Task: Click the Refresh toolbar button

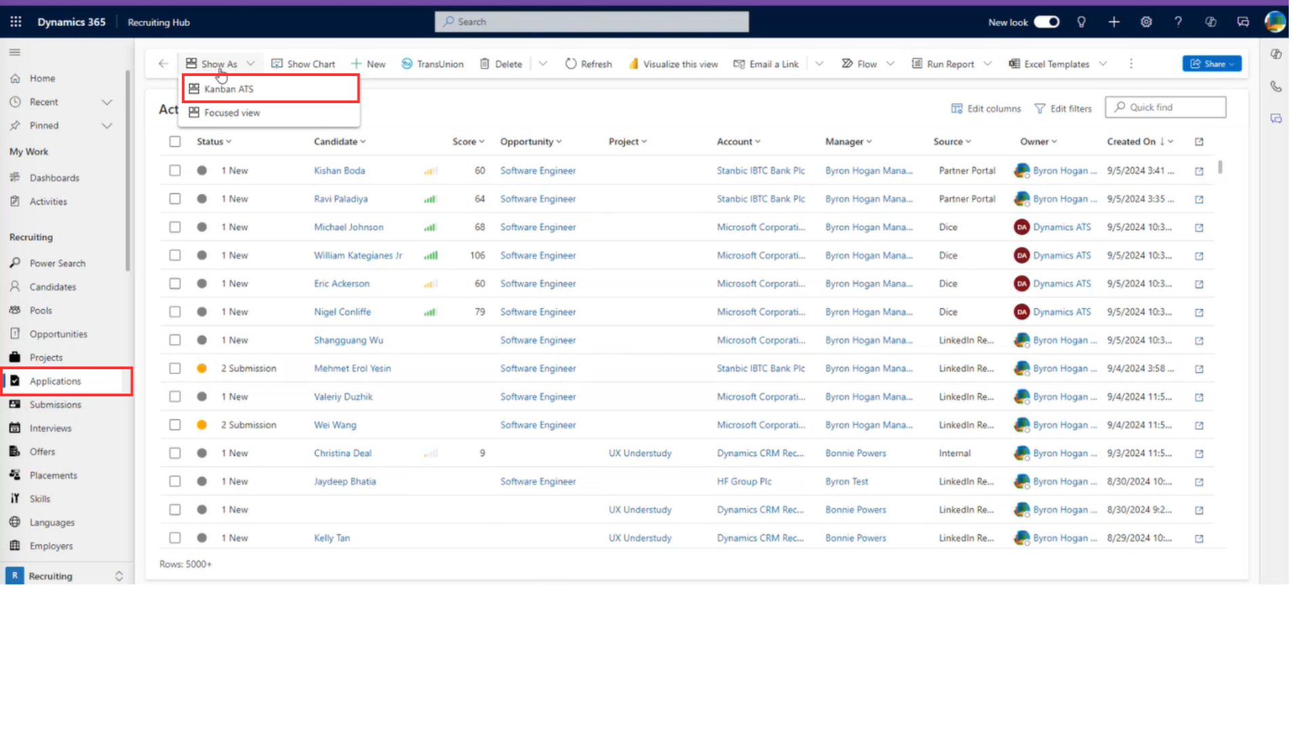Action: pos(588,64)
